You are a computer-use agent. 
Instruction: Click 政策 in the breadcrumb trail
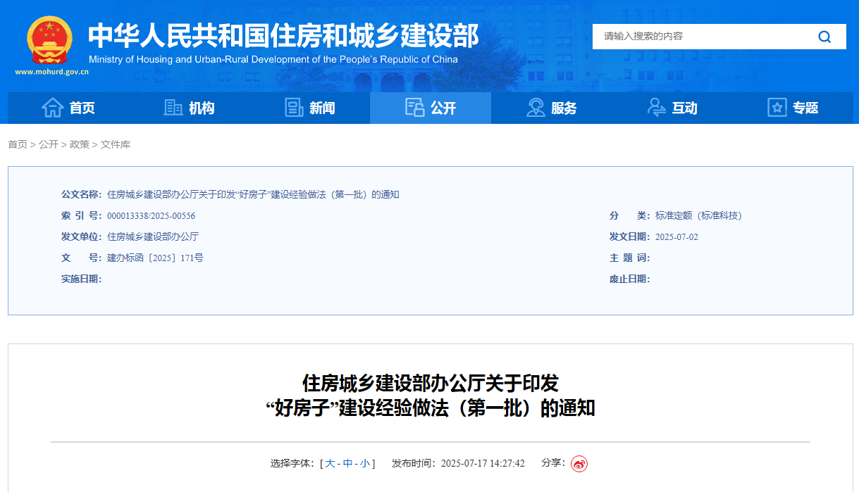(x=79, y=144)
